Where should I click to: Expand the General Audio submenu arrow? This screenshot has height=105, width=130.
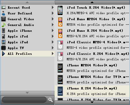53,25
